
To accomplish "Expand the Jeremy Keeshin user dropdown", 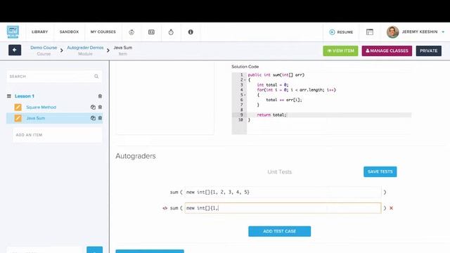I will 443,32.
